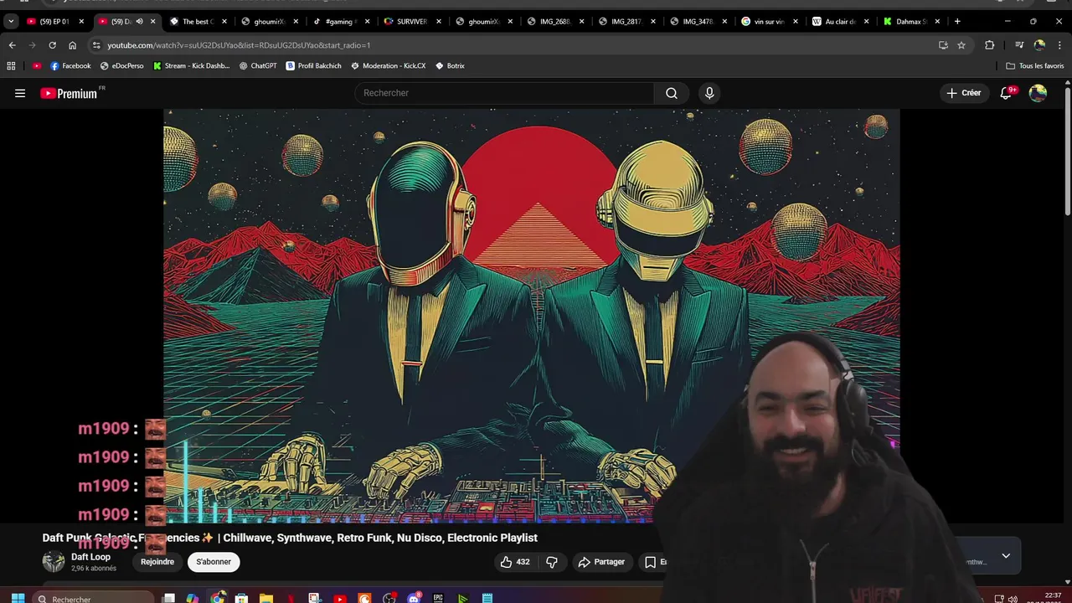Viewport: 1072px width, 603px height.
Task: Open Copilot from the taskbar
Action: click(x=193, y=598)
